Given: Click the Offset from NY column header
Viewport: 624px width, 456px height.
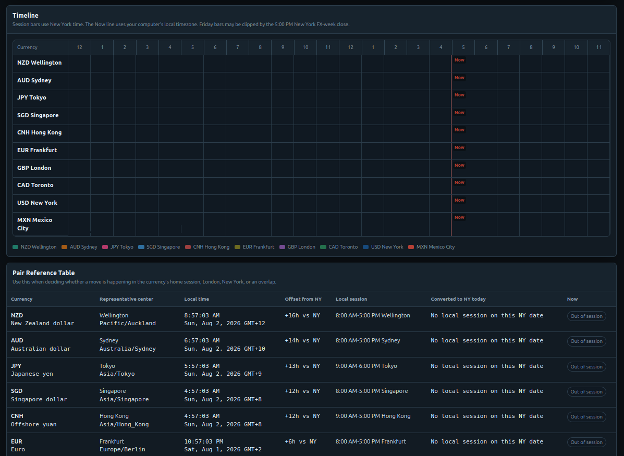Looking at the screenshot, I should (303, 299).
